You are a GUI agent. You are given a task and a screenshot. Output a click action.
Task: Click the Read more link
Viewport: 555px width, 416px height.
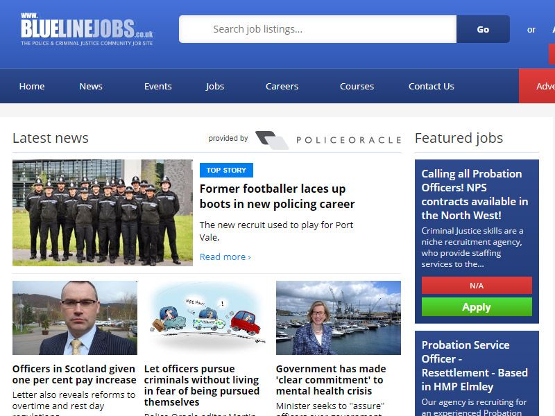(x=225, y=257)
